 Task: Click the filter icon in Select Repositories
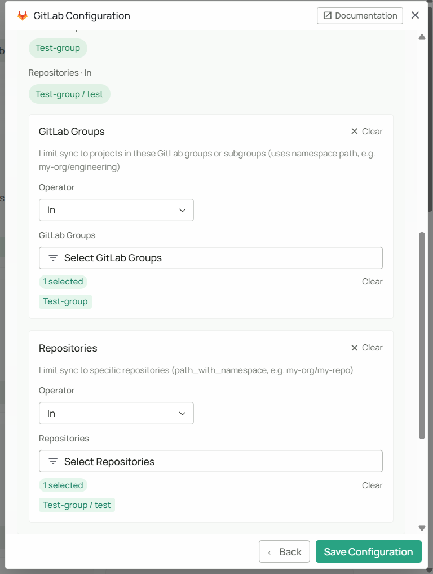tap(53, 461)
